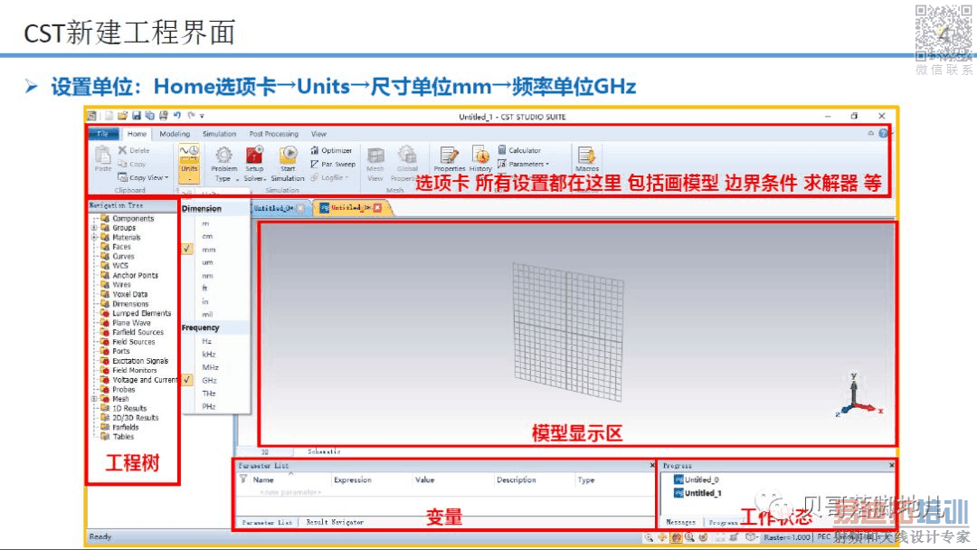Open the quick access toolbar customize arrow
Viewport: 977px width, 550px height.
click(202, 116)
